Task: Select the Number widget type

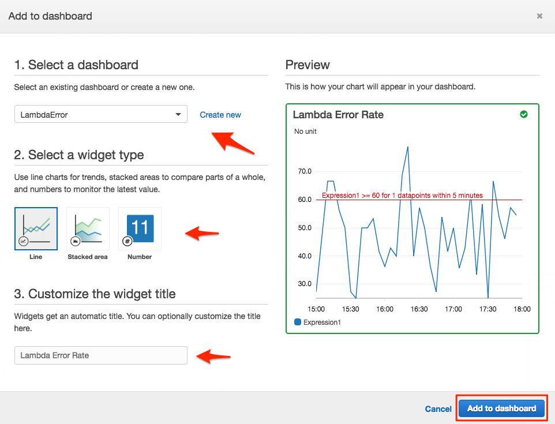Action: 140,228
